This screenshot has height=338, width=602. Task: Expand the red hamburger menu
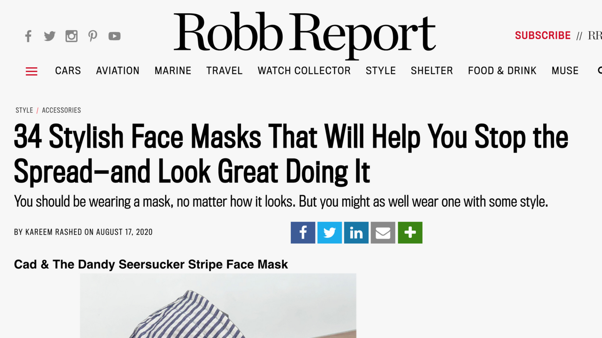(x=32, y=72)
